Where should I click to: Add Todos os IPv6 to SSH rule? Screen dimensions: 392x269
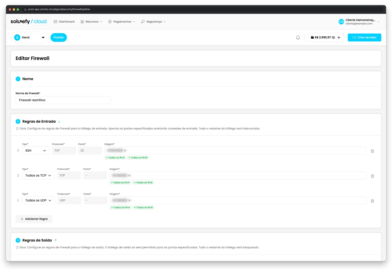138,158
